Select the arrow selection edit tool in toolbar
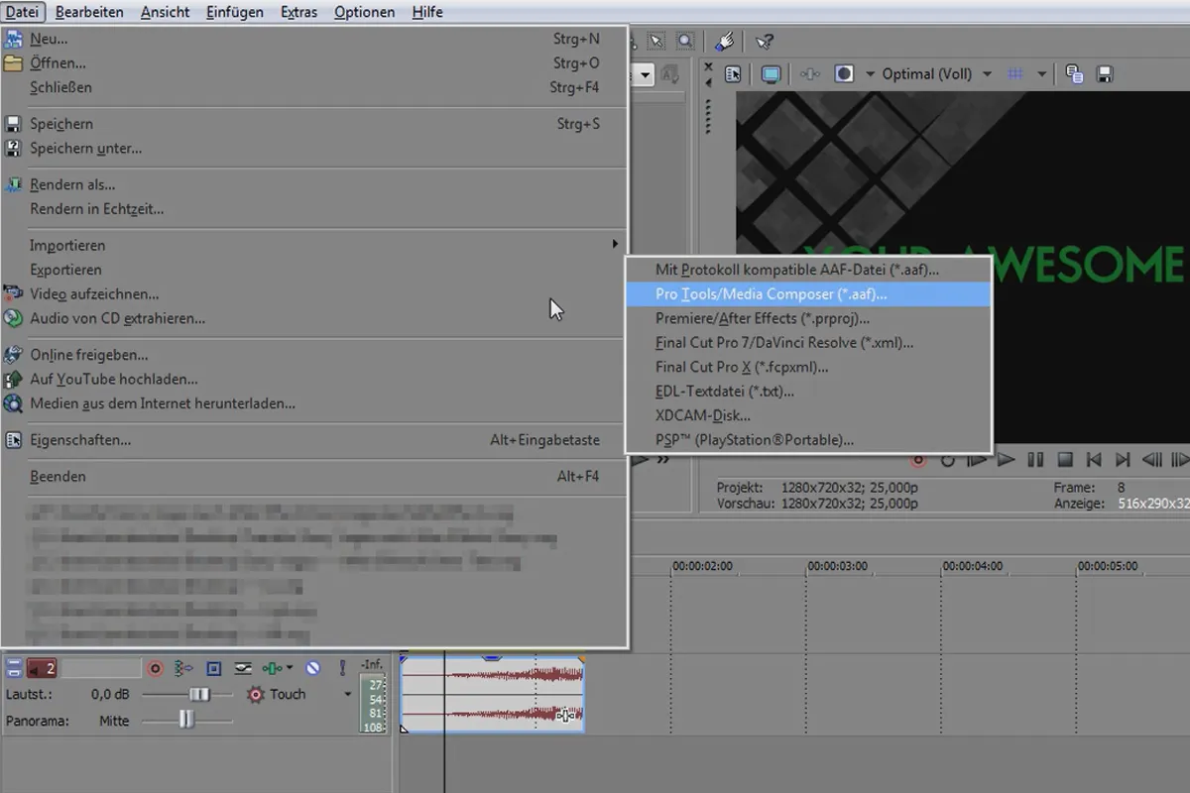Image resolution: width=1190 pixels, height=793 pixels. [x=655, y=41]
